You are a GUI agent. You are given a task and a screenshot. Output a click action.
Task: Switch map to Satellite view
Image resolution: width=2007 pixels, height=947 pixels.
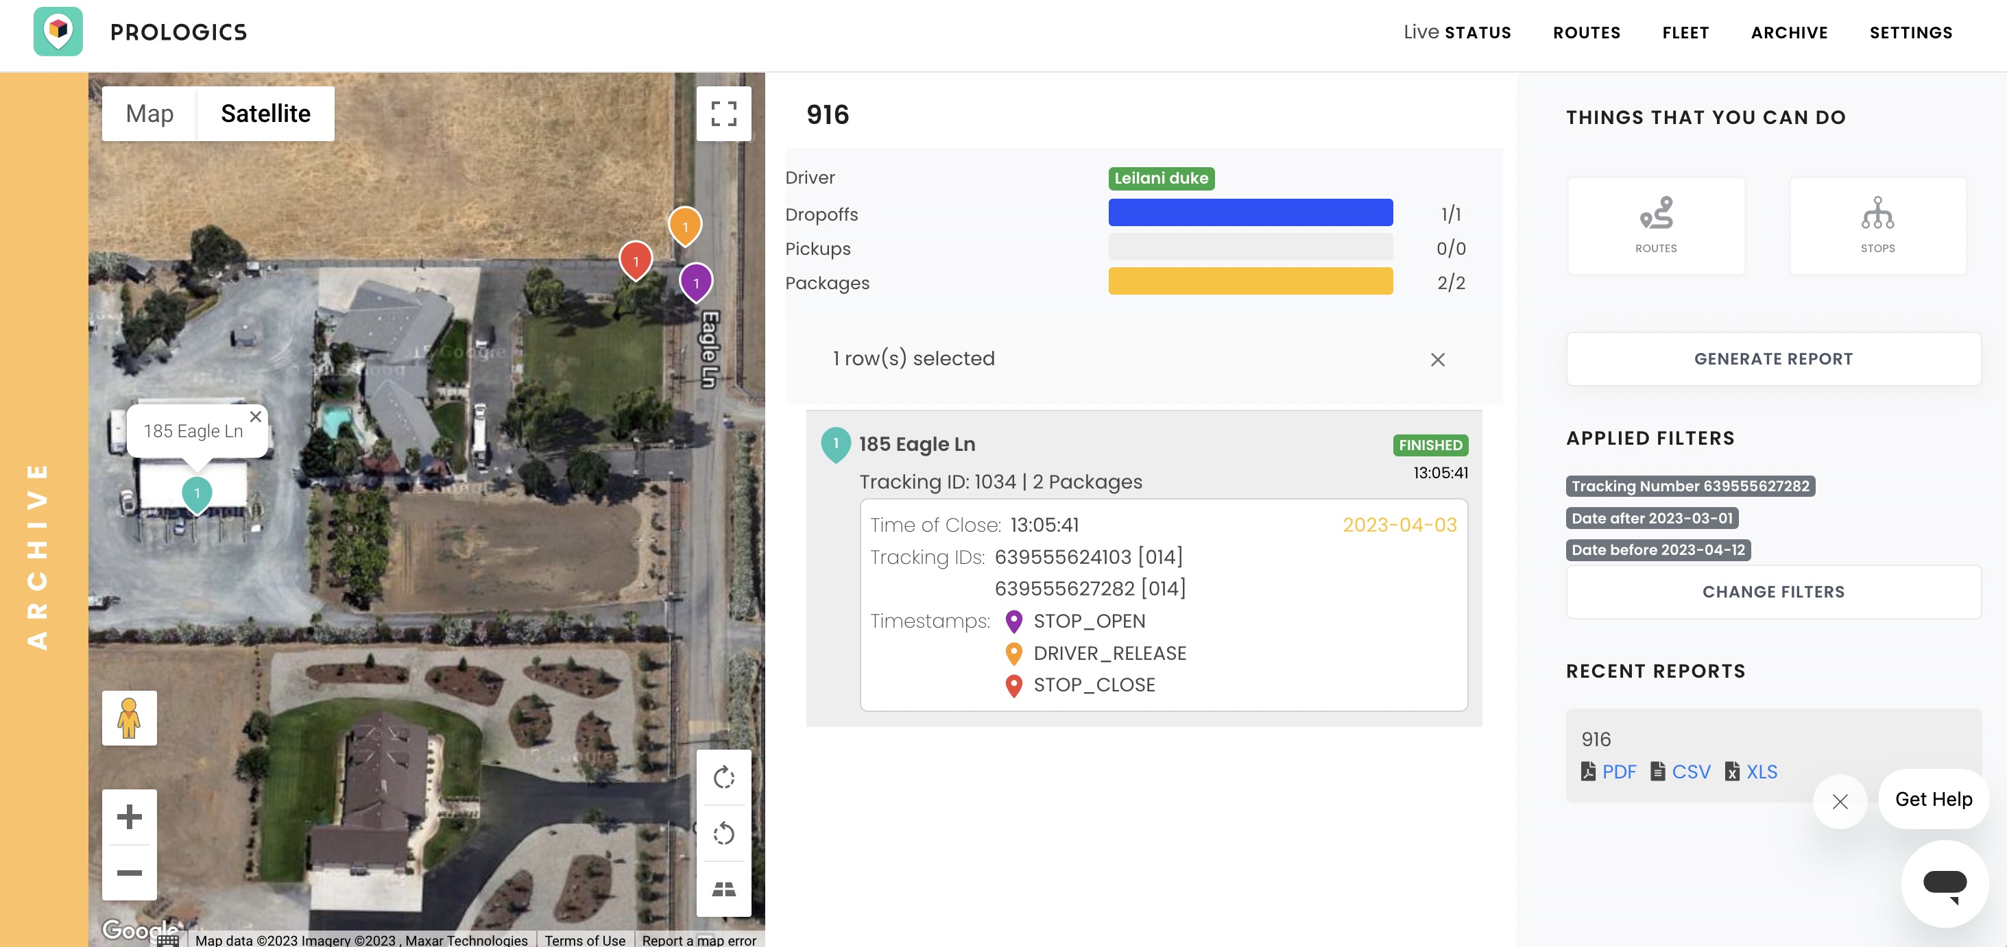265,114
